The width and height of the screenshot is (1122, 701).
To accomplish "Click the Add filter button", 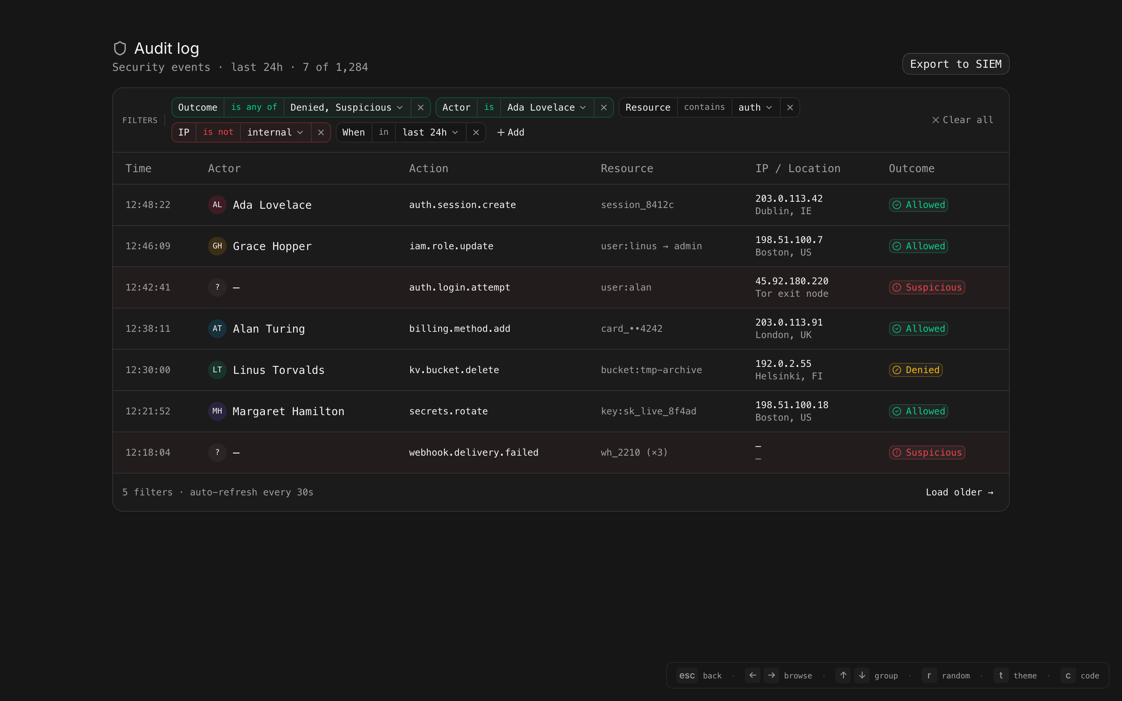I will pos(510,132).
